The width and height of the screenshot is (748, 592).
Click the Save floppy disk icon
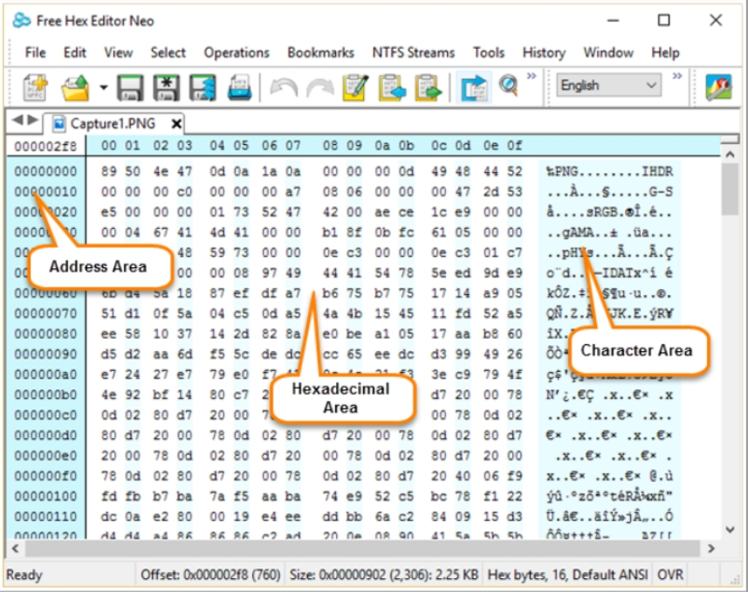tap(130, 87)
